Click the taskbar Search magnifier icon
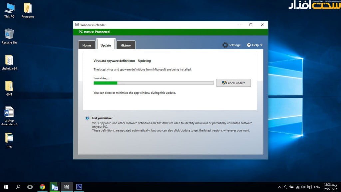The width and height of the screenshot is (341, 192). pos(18,187)
